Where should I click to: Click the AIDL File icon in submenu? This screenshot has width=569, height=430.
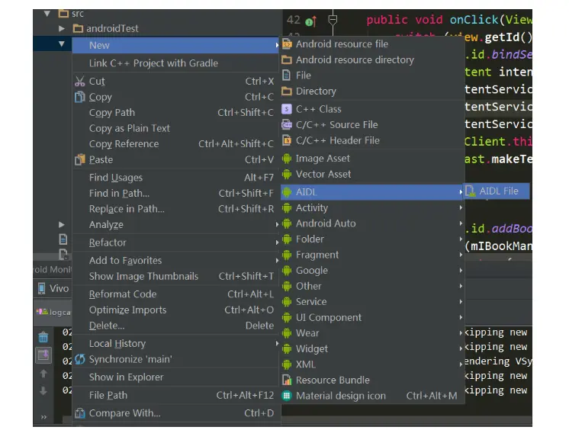tap(471, 191)
